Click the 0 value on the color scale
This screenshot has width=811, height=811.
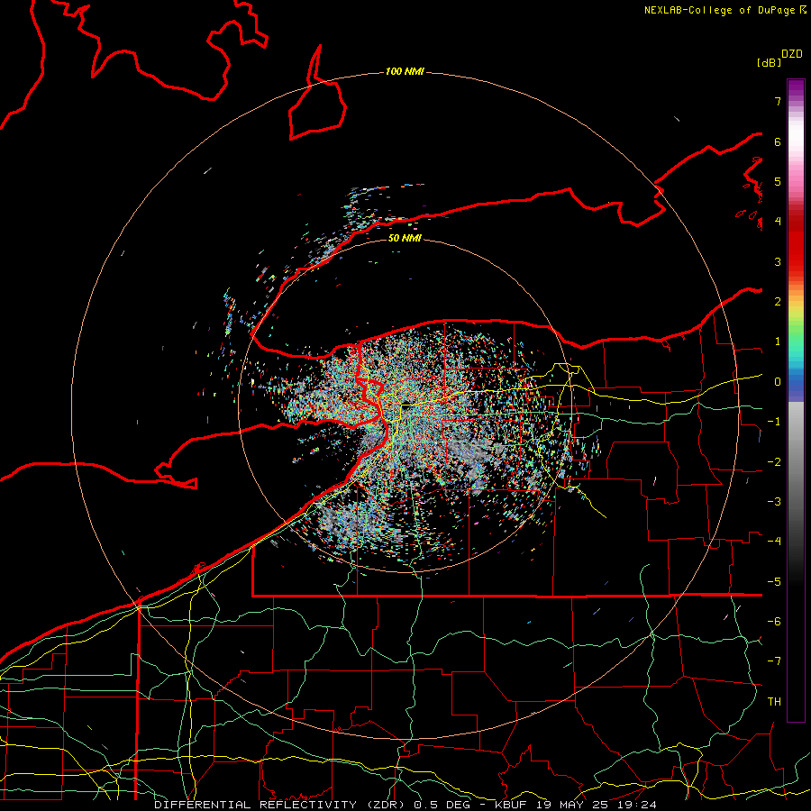(778, 382)
